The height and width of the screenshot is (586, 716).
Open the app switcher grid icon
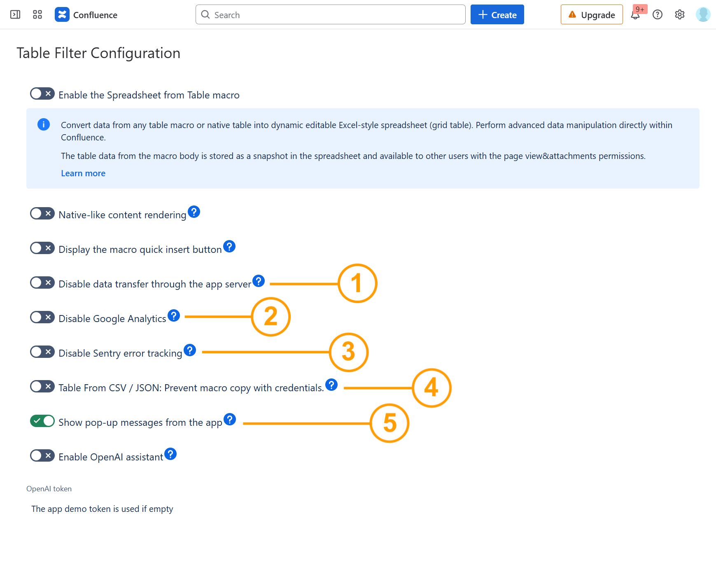click(x=37, y=15)
